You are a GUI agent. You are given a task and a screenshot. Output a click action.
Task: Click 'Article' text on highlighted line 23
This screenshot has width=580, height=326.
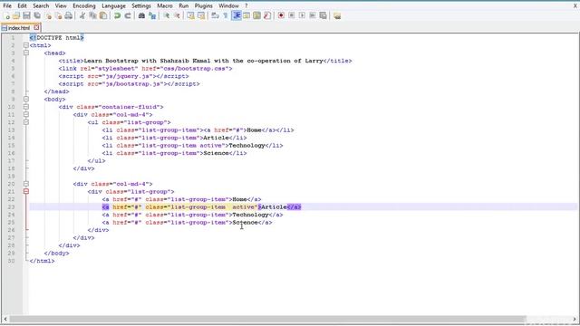click(x=274, y=207)
